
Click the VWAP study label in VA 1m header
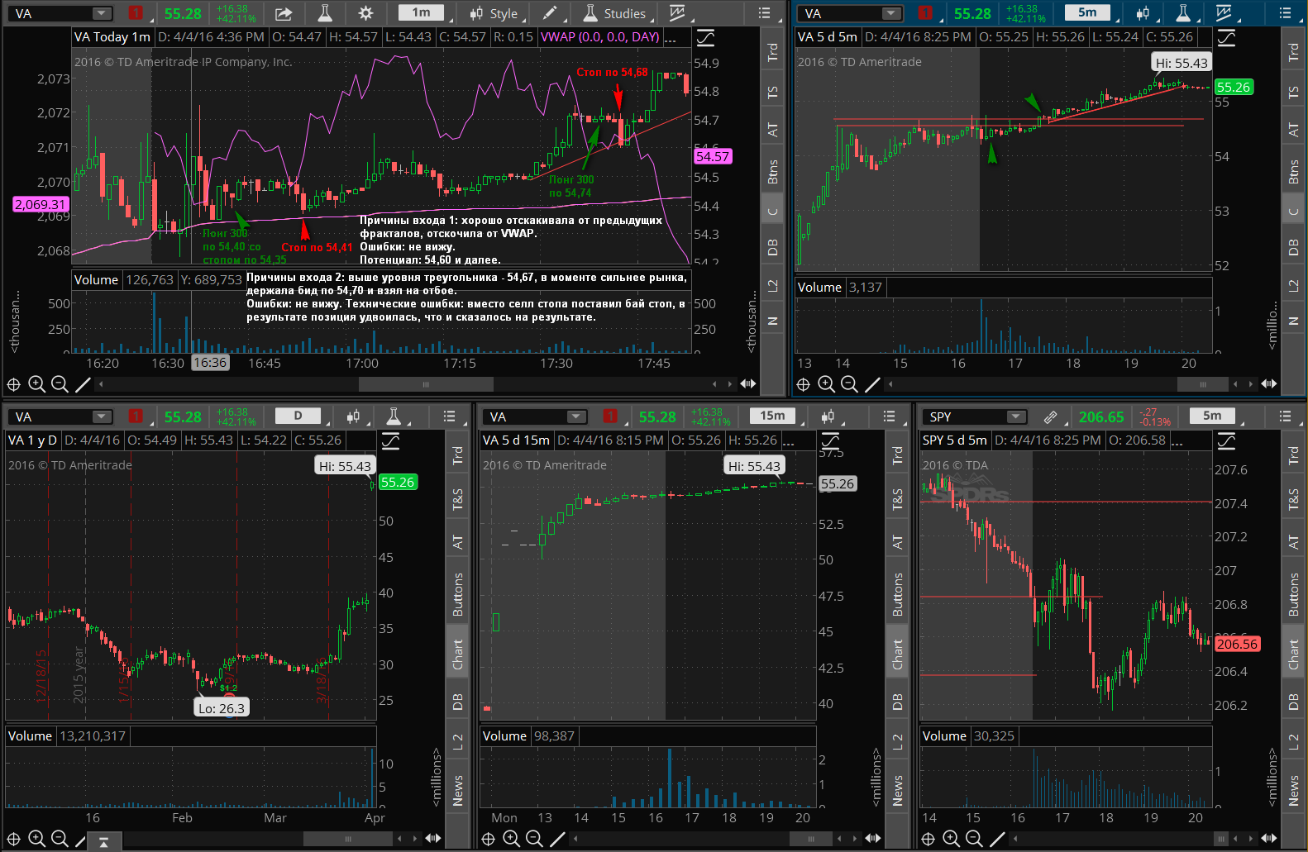point(599,37)
